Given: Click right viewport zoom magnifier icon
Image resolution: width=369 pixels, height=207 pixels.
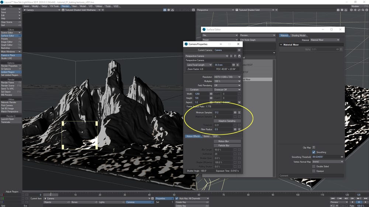Looking at the screenshot, I should click(363, 10).
